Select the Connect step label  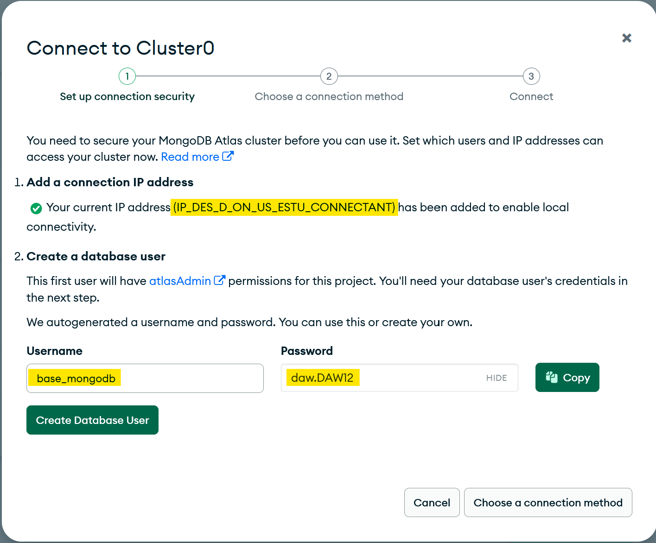point(531,96)
